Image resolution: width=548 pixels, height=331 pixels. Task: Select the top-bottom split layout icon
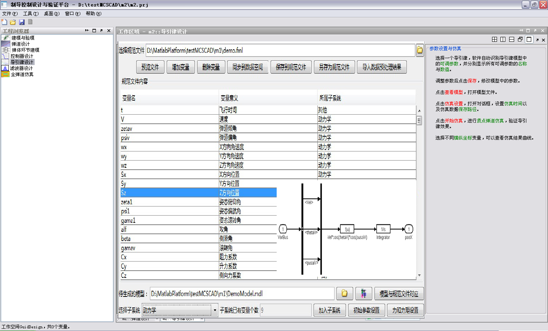coord(511,39)
